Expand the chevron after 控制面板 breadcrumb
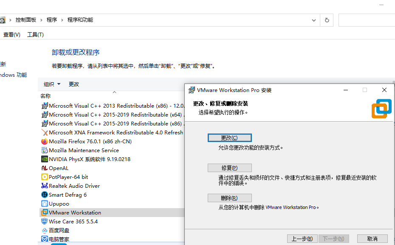 (41, 20)
